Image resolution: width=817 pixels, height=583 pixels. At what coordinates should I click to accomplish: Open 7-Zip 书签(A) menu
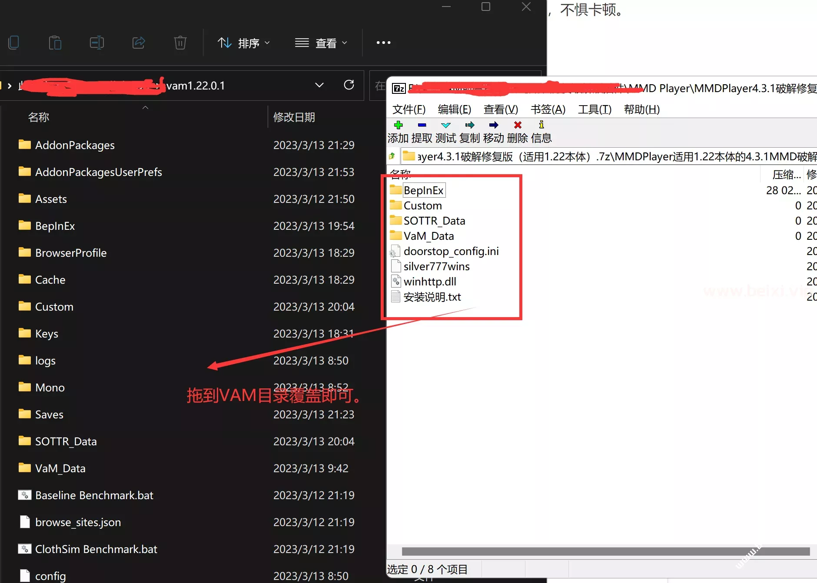pyautogui.click(x=548, y=109)
